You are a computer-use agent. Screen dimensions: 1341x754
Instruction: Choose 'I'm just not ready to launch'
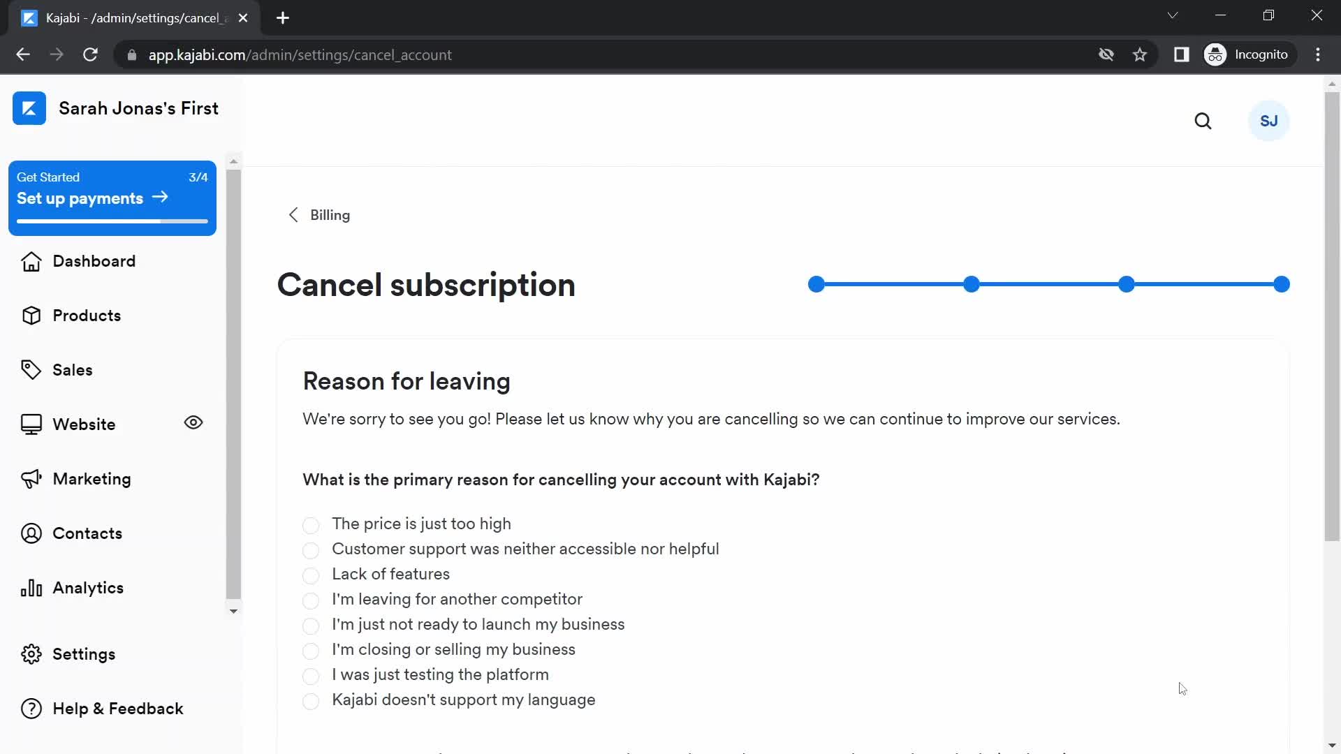click(x=311, y=626)
